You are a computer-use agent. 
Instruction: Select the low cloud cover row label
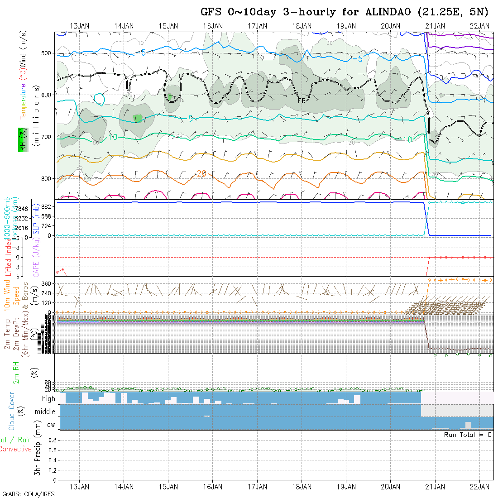pyautogui.click(x=50, y=425)
